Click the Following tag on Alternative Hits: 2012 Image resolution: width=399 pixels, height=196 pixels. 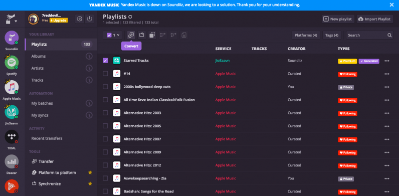pyautogui.click(x=347, y=166)
